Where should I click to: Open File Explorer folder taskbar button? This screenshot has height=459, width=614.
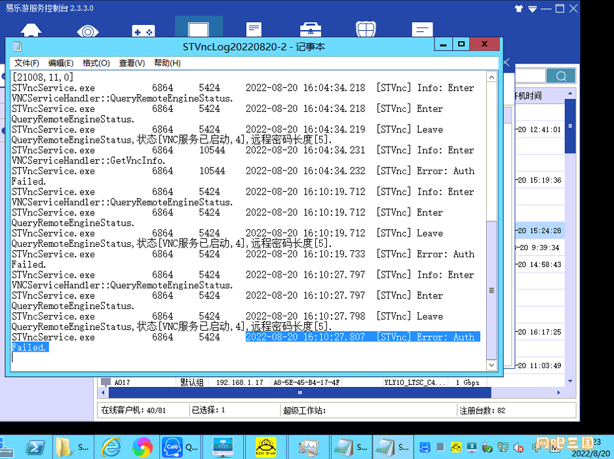pos(73,447)
